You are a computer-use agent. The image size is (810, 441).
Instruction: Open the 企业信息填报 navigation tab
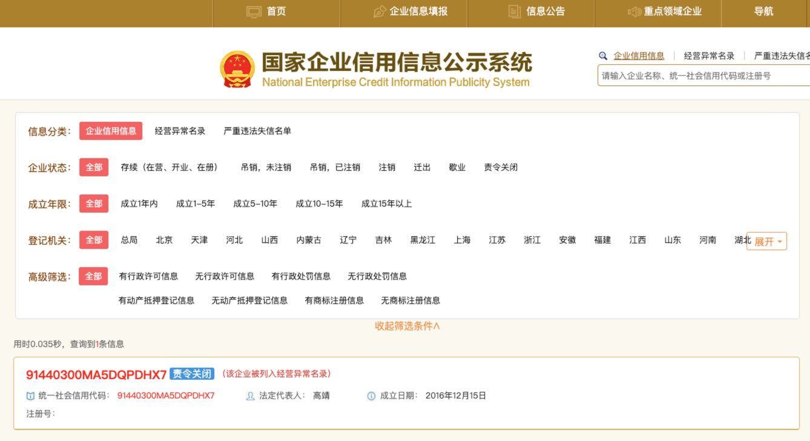coord(404,13)
